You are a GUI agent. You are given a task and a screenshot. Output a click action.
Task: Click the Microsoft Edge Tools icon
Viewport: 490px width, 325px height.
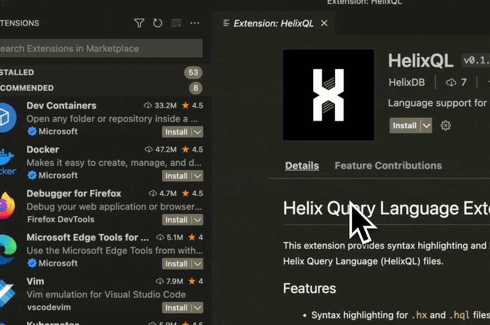[x=8, y=250]
